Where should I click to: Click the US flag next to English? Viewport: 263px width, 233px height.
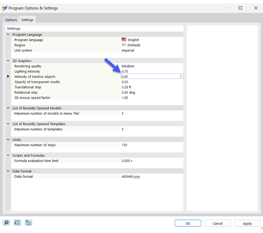pyautogui.click(x=124, y=39)
